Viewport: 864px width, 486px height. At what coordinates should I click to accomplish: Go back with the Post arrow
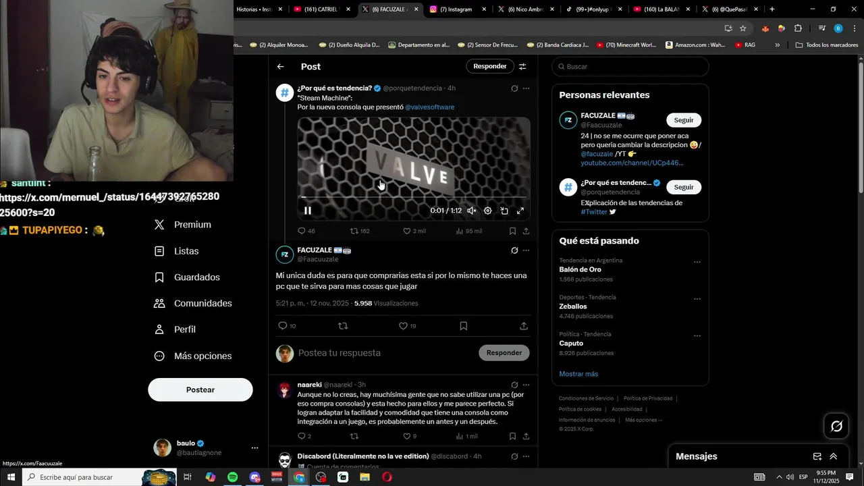[281, 66]
